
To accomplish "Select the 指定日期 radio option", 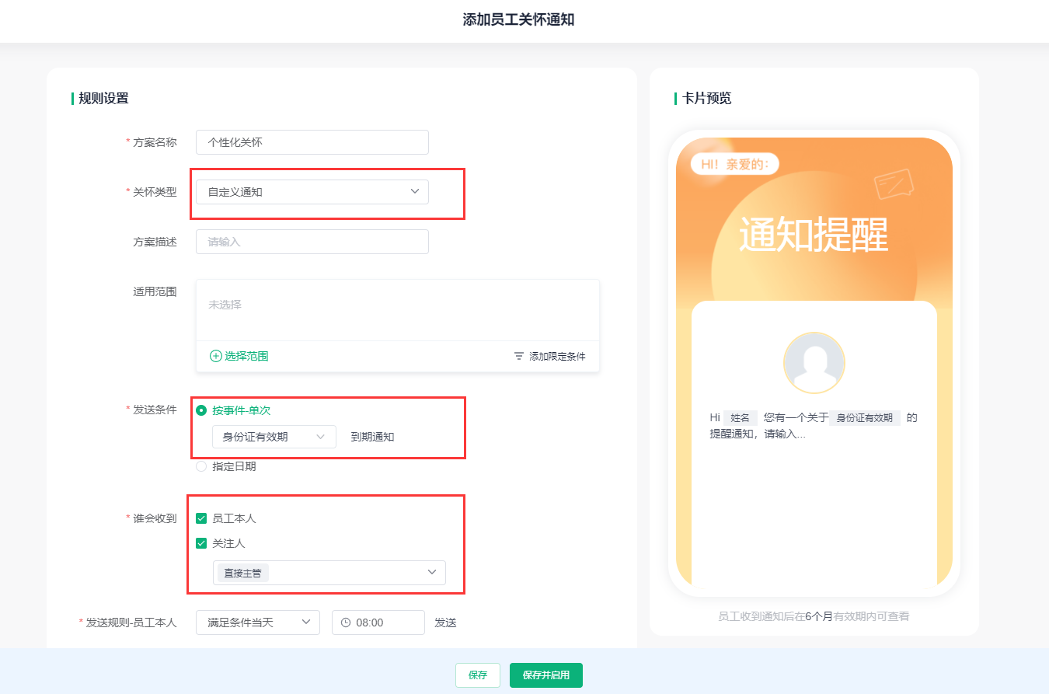I will 201,466.
